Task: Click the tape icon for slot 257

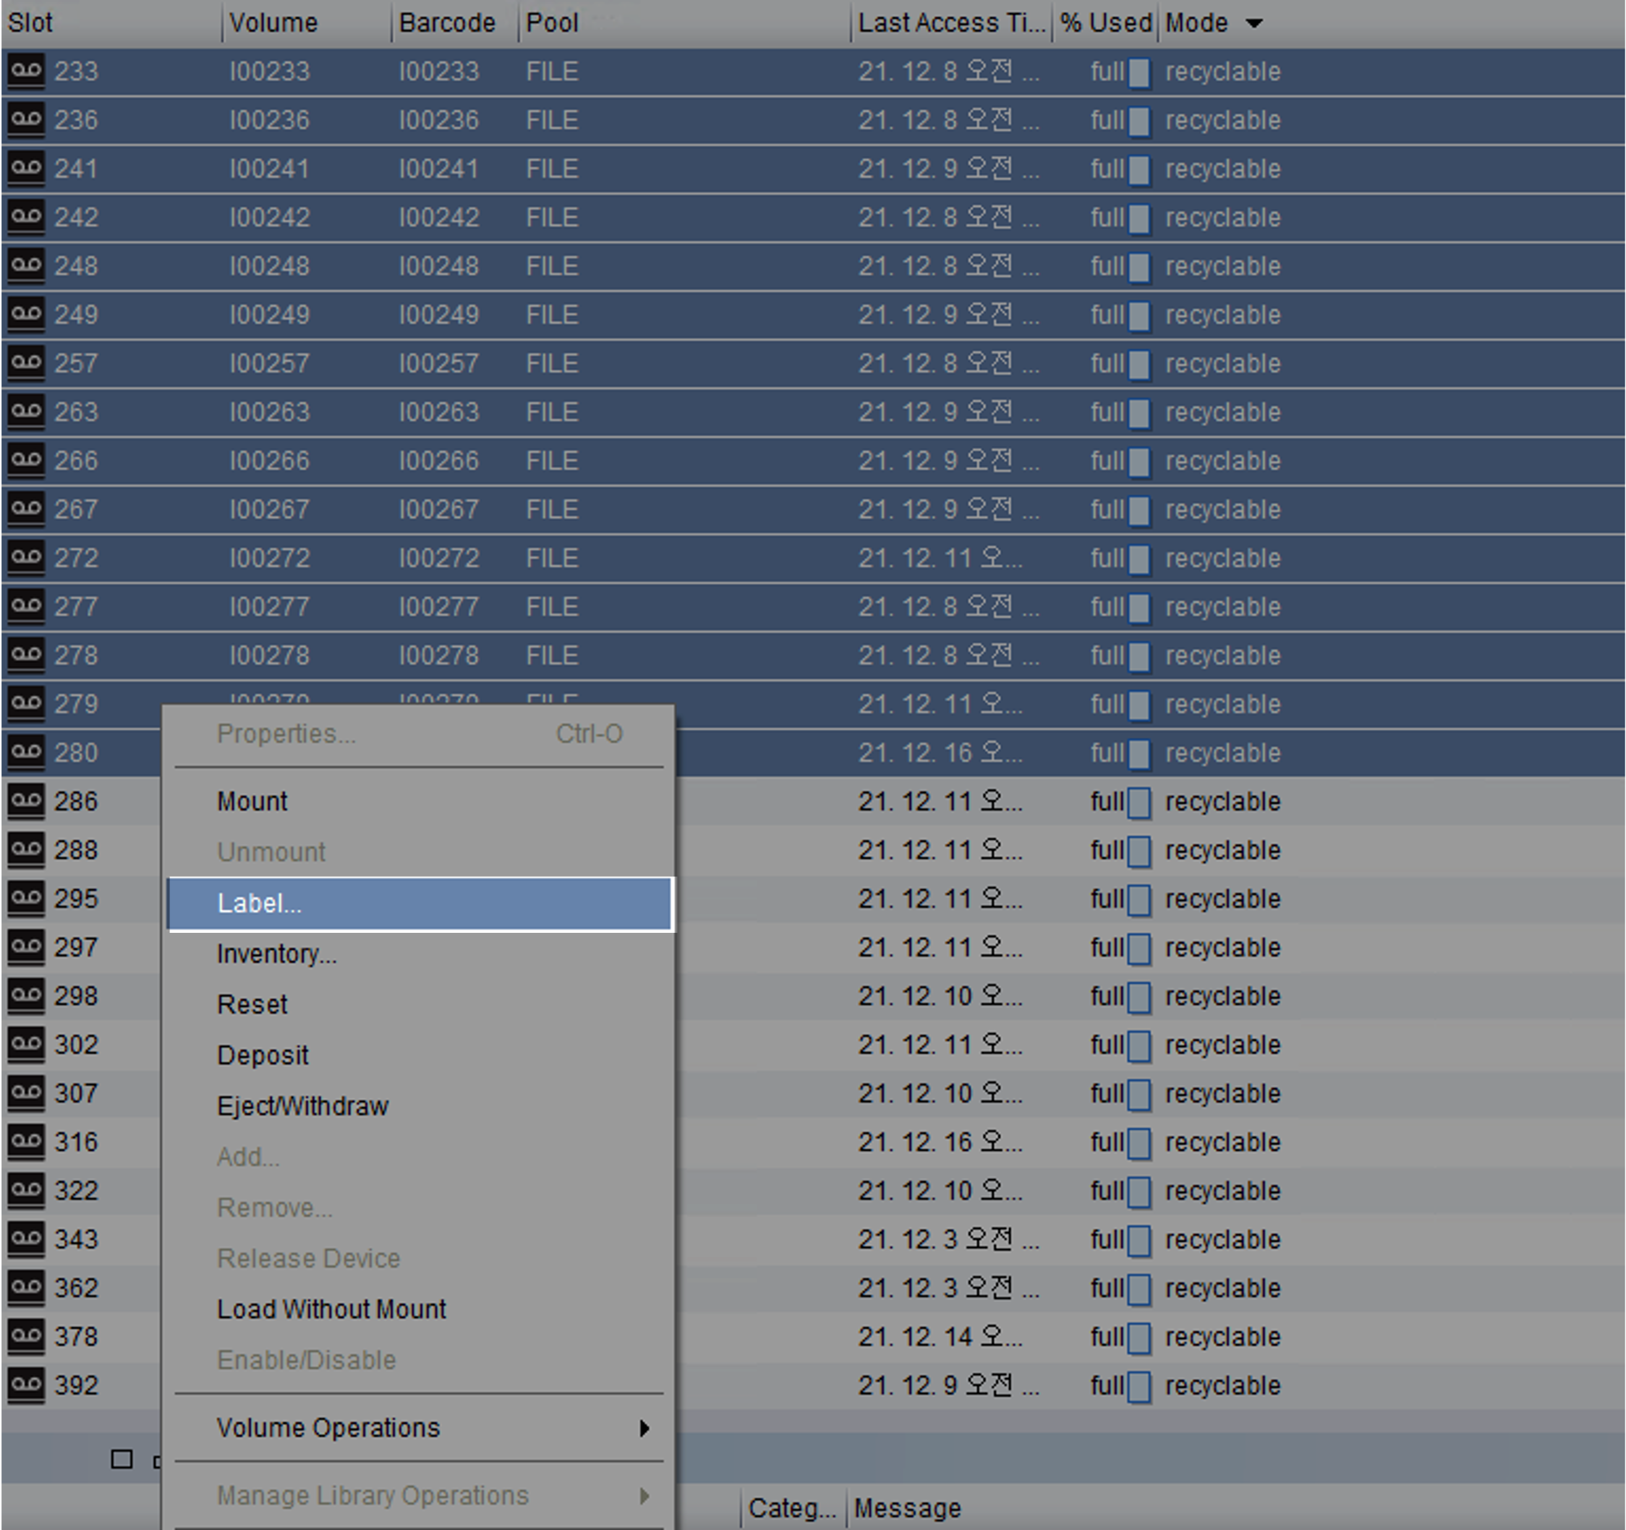Action: (x=26, y=364)
